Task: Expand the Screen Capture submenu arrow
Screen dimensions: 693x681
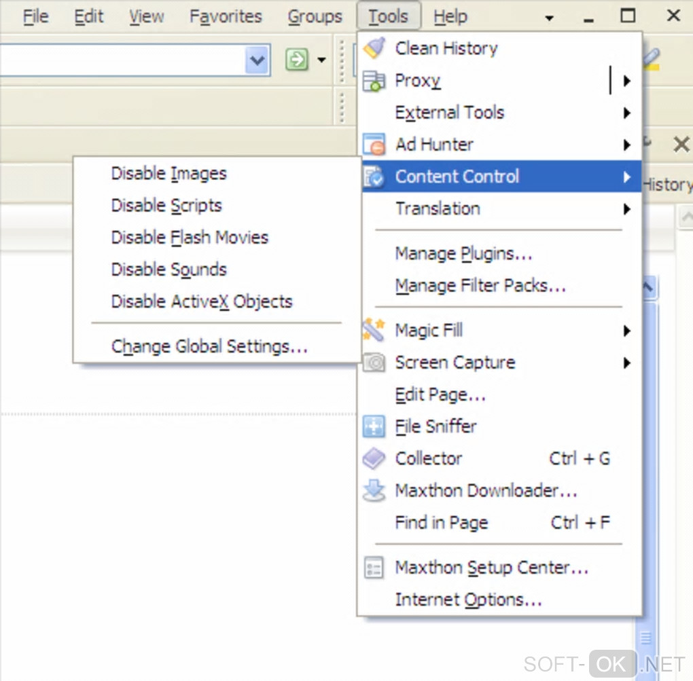Action: pyautogui.click(x=626, y=363)
